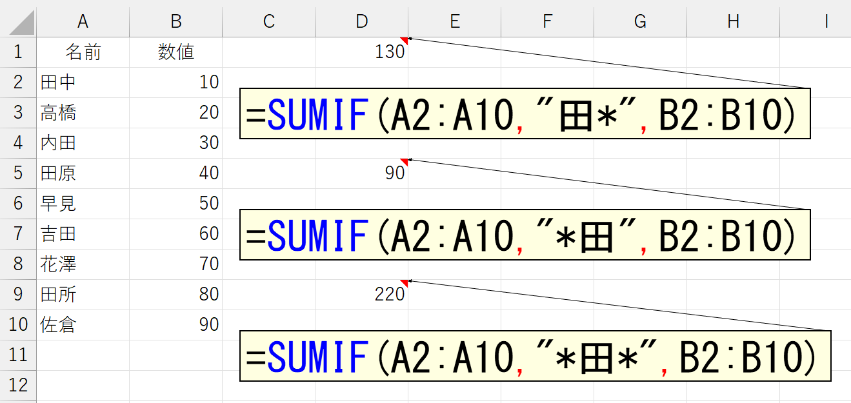Viewport: 851px width, 403px height.
Task: Select column E header
Action: click(x=454, y=21)
